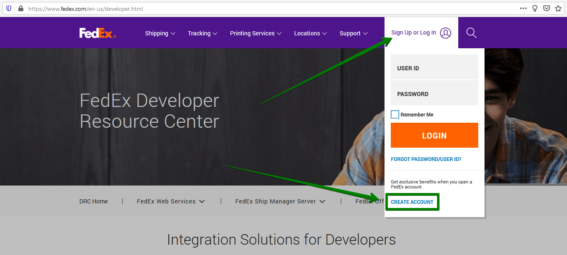This screenshot has width=567, height=255.
Task: Click the Integration Solutions for Developers heading
Action: pos(281,240)
